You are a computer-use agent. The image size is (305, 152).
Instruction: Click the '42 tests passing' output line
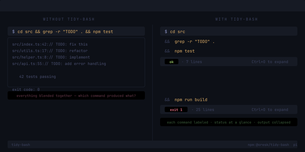37,77
